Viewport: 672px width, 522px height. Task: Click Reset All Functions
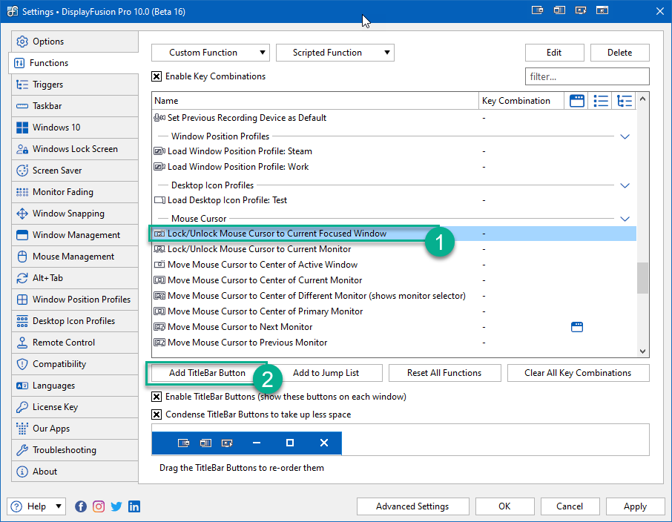pos(444,373)
